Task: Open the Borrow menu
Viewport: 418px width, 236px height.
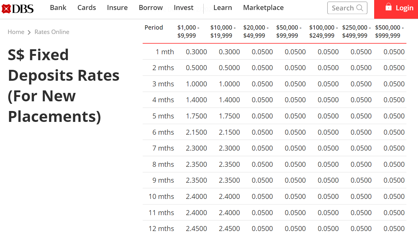Action: pyautogui.click(x=151, y=7)
